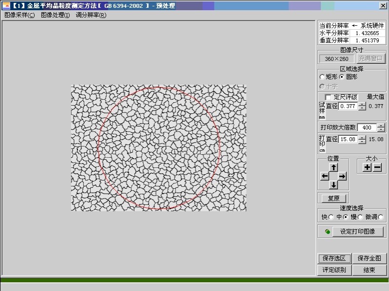
Task: Shrink the circle with the minus button
Action: tap(377, 168)
